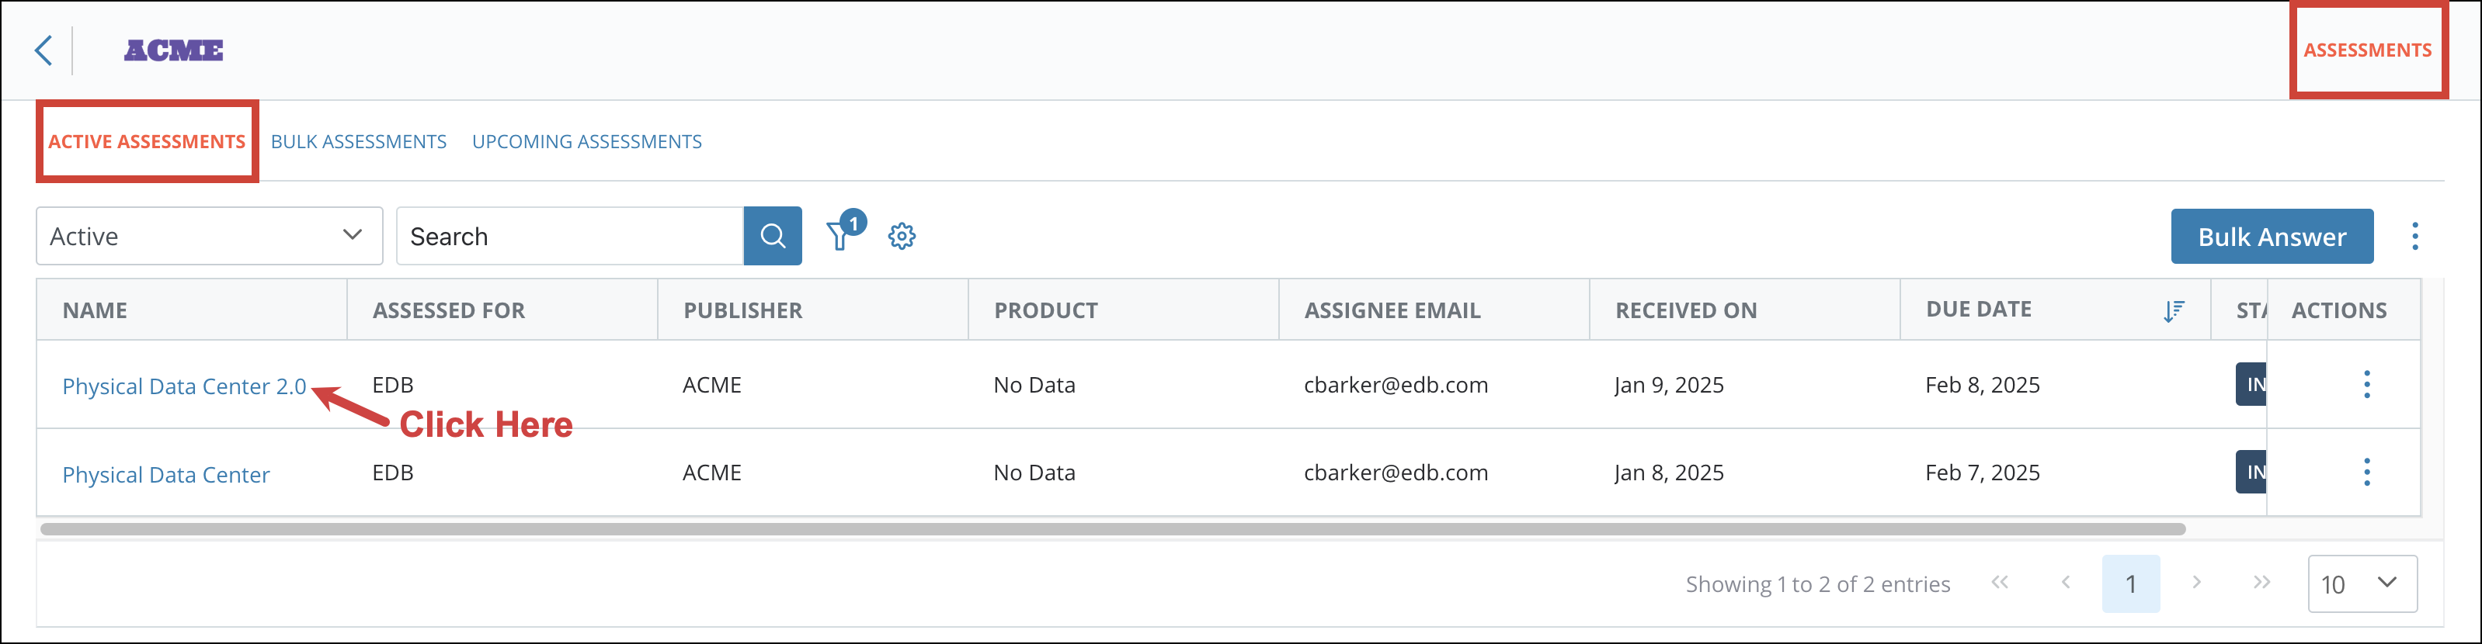2482x644 pixels.
Task: Switch to Upcoming Assessments tab
Action: pyautogui.click(x=587, y=141)
